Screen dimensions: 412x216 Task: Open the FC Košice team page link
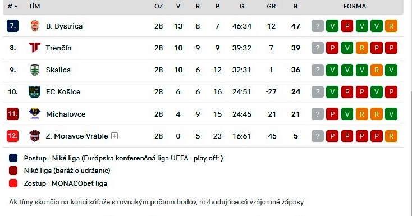63,92
